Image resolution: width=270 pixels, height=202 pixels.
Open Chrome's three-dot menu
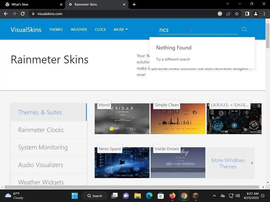pyautogui.click(x=264, y=14)
